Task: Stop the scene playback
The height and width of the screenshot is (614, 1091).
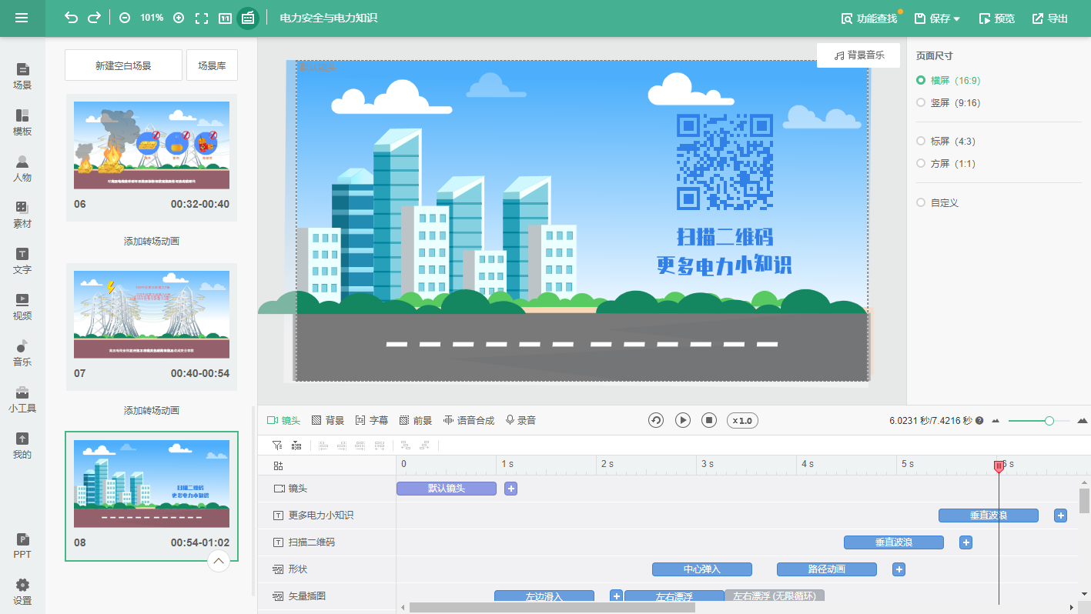Action: [709, 420]
